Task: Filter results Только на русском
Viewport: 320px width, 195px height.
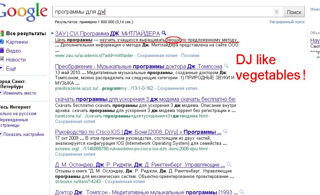Action: coord(18,114)
